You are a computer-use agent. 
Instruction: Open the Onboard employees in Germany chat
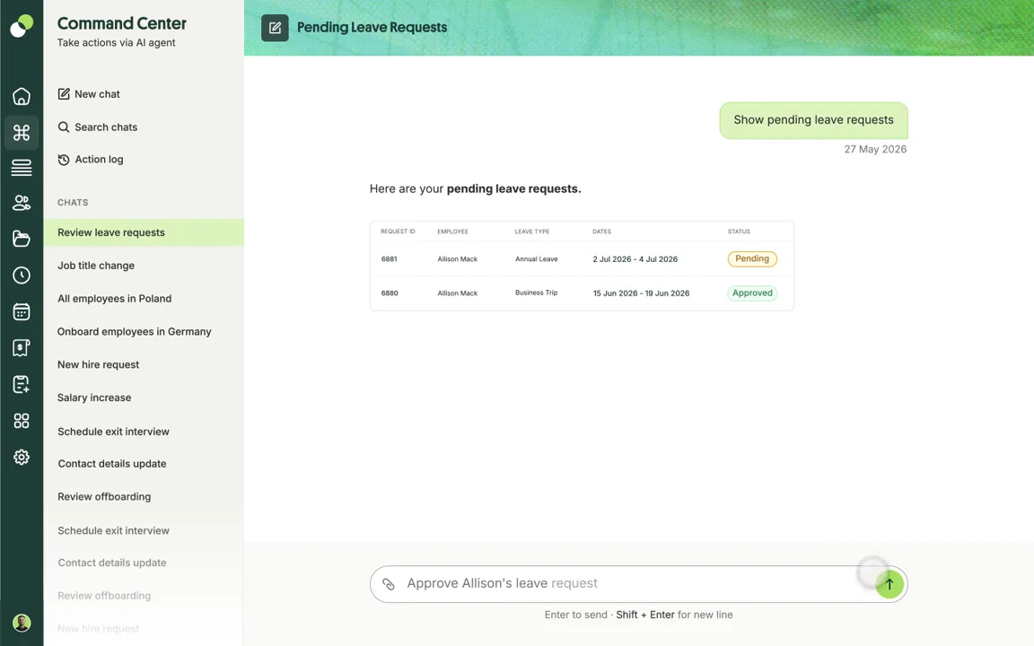[x=134, y=332]
